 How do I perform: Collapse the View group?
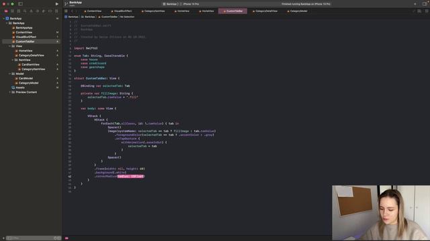tap(9, 46)
